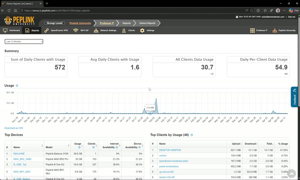This screenshot has width=300, height=180.
Task: Go to Peplink University breadcrumb
Action: coord(80,23)
